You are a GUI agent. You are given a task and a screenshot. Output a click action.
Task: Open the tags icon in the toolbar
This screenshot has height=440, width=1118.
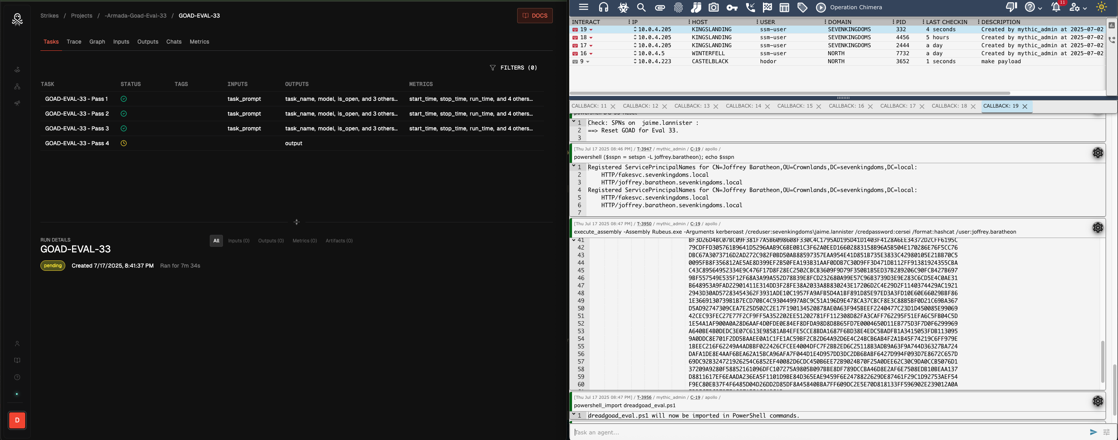pos(802,7)
